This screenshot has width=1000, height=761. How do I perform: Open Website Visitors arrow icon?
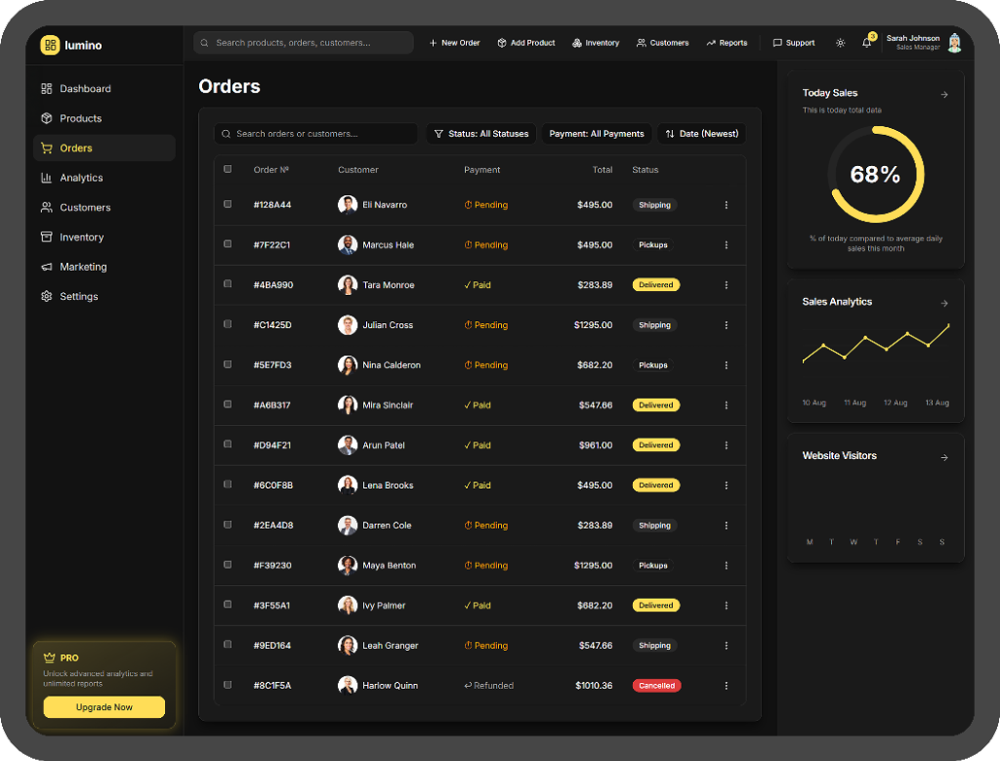tap(943, 457)
